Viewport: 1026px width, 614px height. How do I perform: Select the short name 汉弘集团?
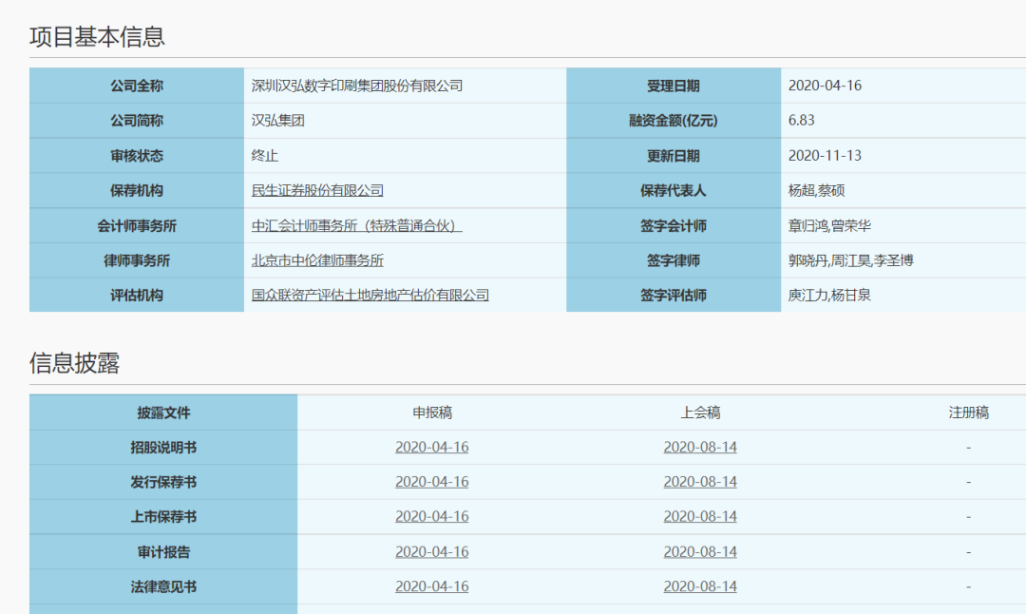(278, 121)
